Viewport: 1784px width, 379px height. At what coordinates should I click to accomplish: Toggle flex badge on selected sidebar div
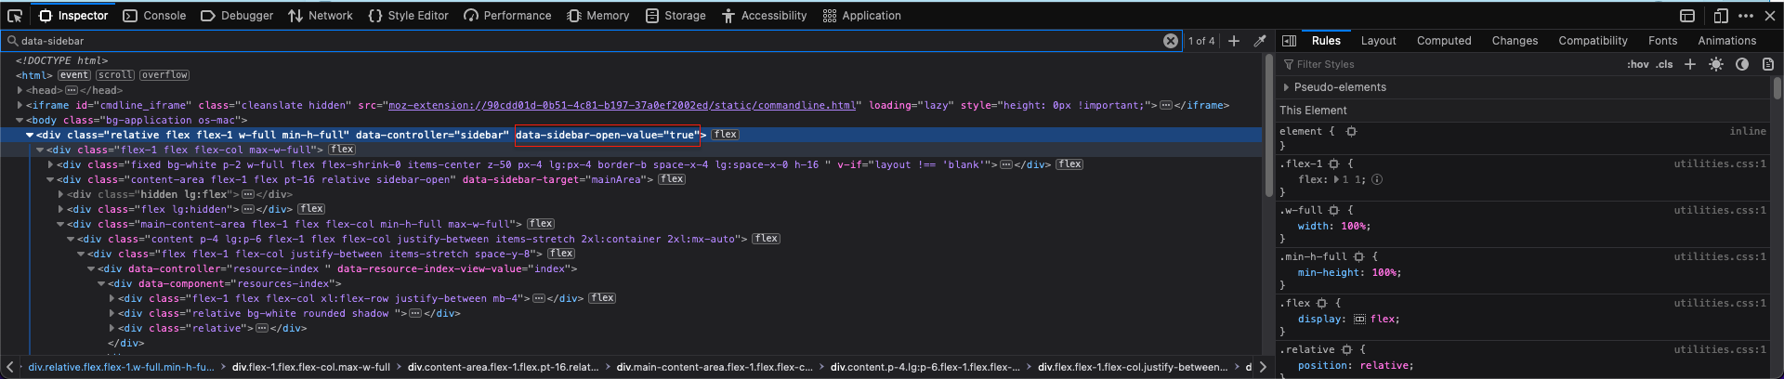pyautogui.click(x=726, y=135)
